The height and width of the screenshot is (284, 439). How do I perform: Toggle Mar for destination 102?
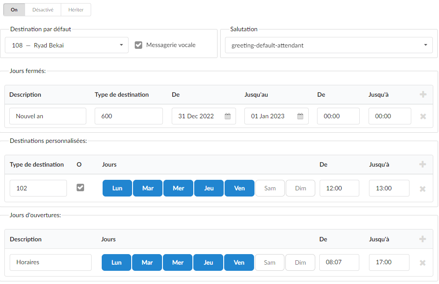pos(148,188)
